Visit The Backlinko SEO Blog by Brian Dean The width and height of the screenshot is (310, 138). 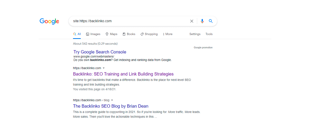pos(111,106)
